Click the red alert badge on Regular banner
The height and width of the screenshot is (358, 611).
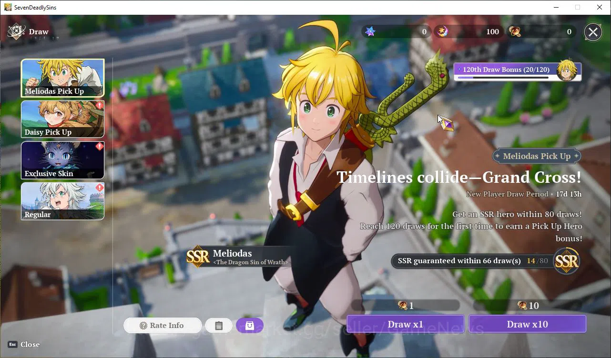tap(99, 188)
